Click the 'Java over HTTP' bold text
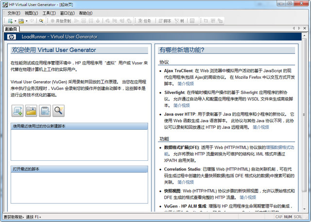 pos(180,114)
